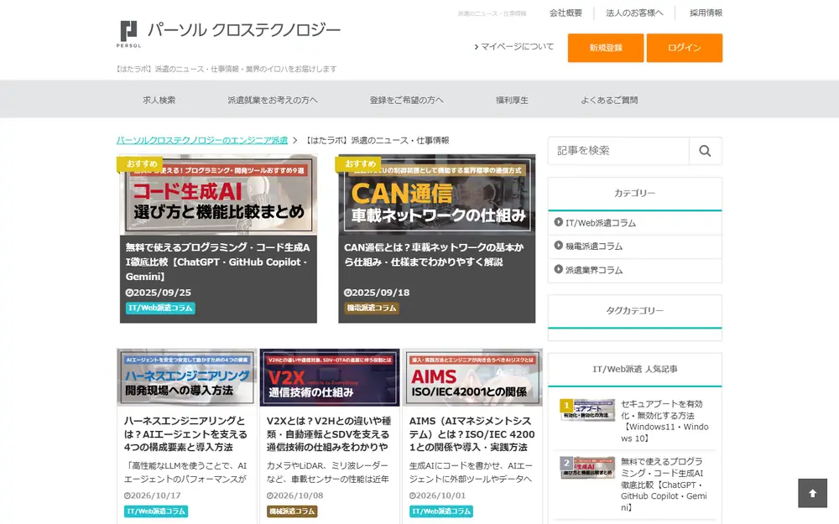Screen dimensions: 839x524
Task: Click the ログイン orange button
Action: (x=685, y=48)
